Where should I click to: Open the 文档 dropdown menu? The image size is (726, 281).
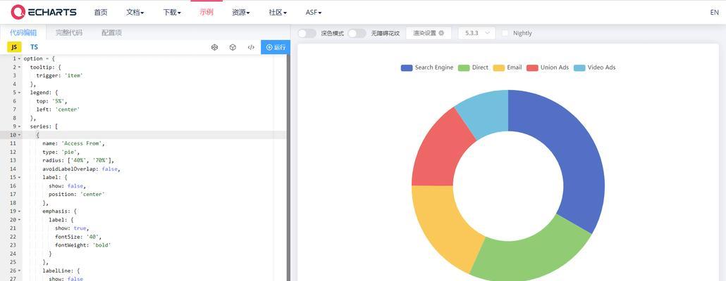click(135, 13)
